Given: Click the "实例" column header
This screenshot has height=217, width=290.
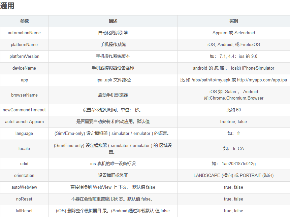Looking at the screenshot, I should point(234,21).
